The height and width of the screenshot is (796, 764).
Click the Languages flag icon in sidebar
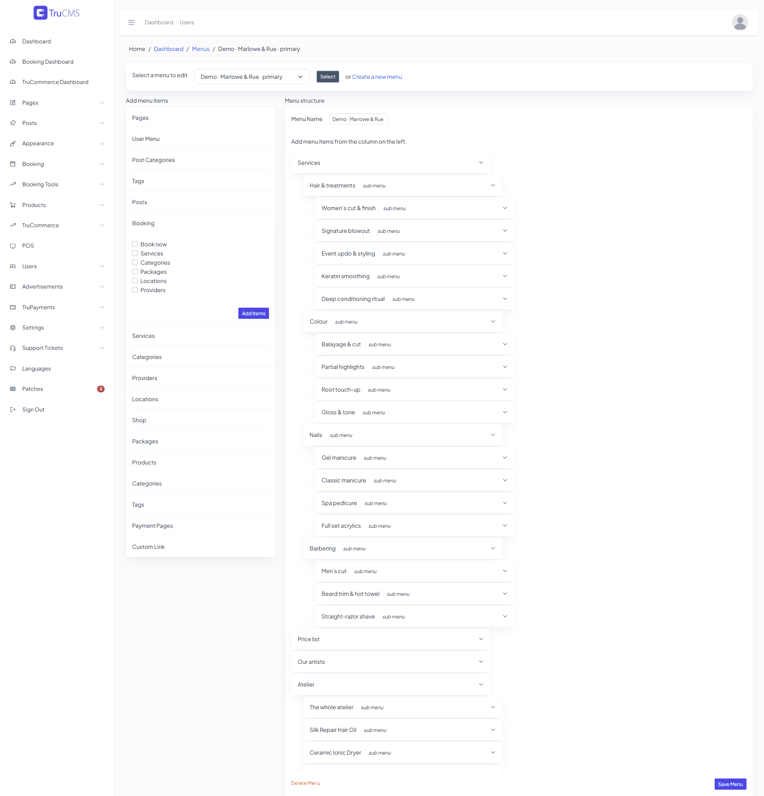click(13, 369)
